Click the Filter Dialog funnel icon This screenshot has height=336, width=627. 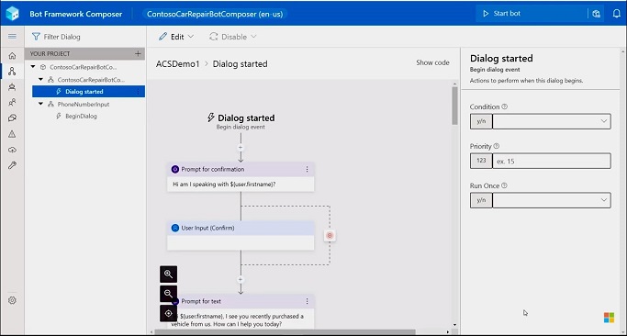(x=36, y=37)
